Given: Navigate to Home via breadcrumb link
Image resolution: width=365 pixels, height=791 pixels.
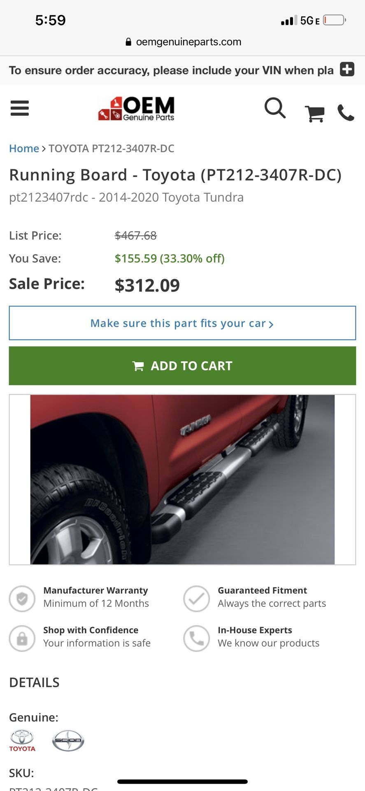Looking at the screenshot, I should tap(23, 148).
